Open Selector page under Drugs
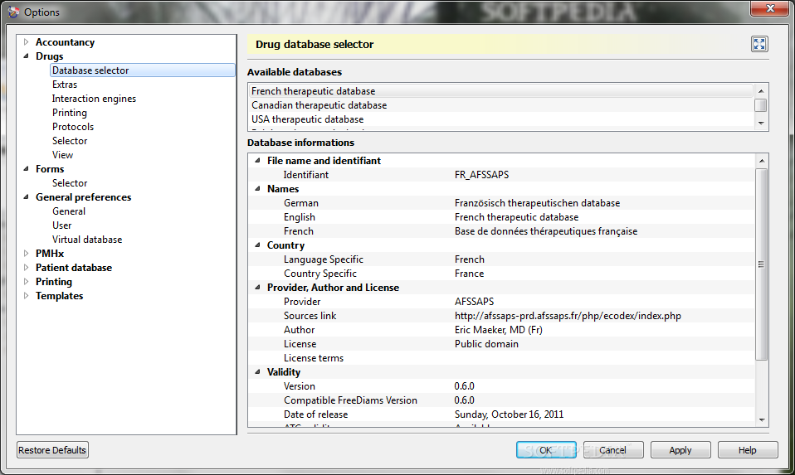Image resolution: width=795 pixels, height=475 pixels. click(x=70, y=141)
